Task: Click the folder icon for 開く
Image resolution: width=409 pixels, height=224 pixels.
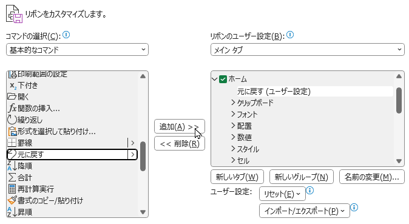Action: [12, 97]
